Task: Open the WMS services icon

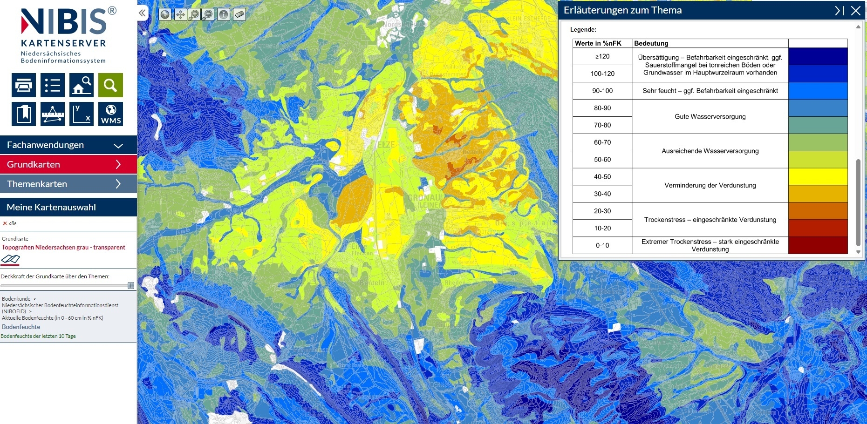Action: tap(110, 114)
